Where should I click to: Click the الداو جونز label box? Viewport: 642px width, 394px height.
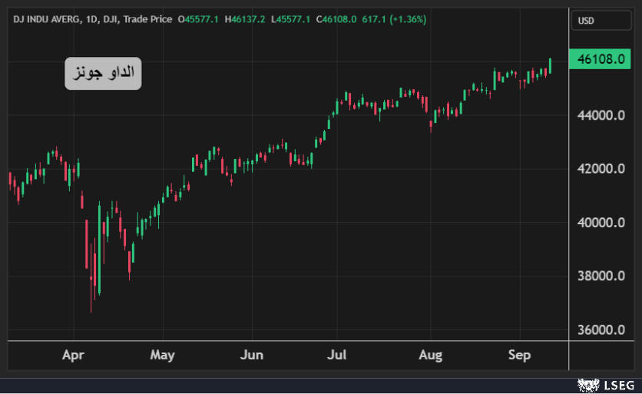tap(103, 73)
